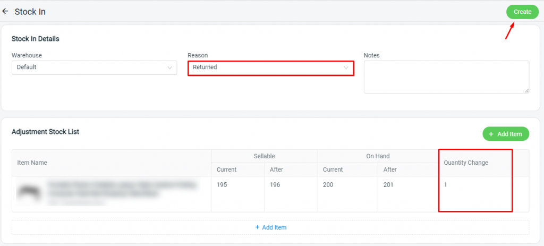Click the blue Add Item link below table
This screenshot has width=544, height=246.
click(270, 227)
